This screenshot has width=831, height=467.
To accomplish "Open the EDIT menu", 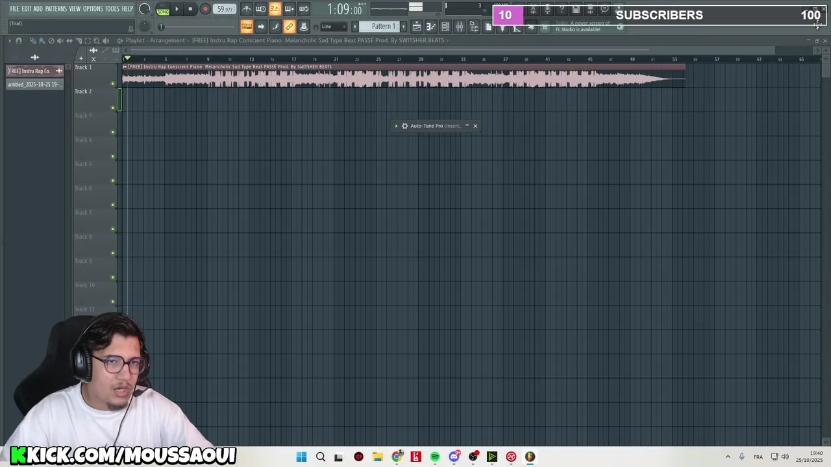I will click(x=27, y=9).
